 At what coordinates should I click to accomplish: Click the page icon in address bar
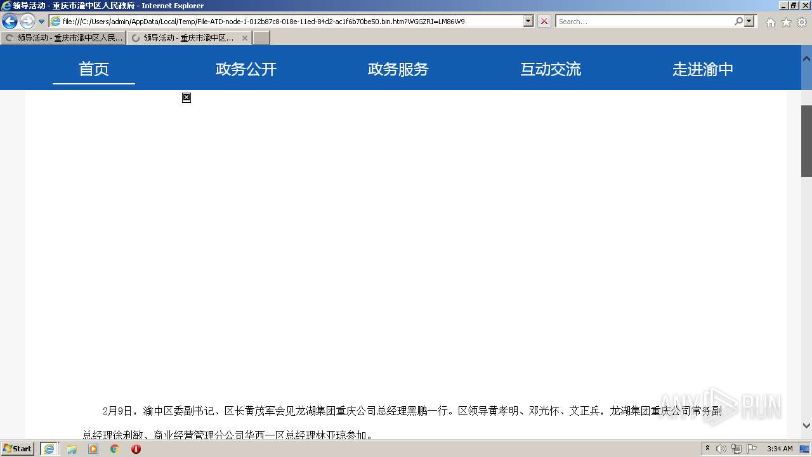point(56,21)
